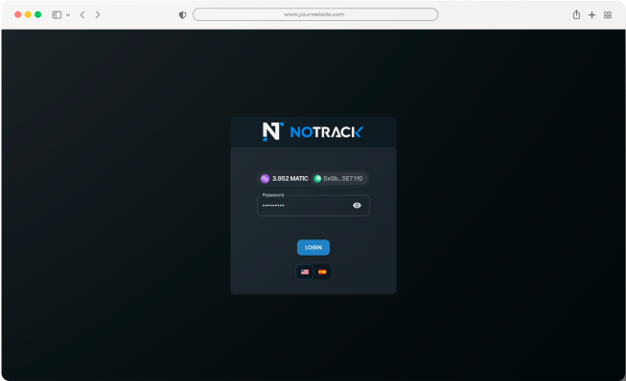The width and height of the screenshot is (626, 381).
Task: Go forward with browser forward arrow
Action: (98, 14)
